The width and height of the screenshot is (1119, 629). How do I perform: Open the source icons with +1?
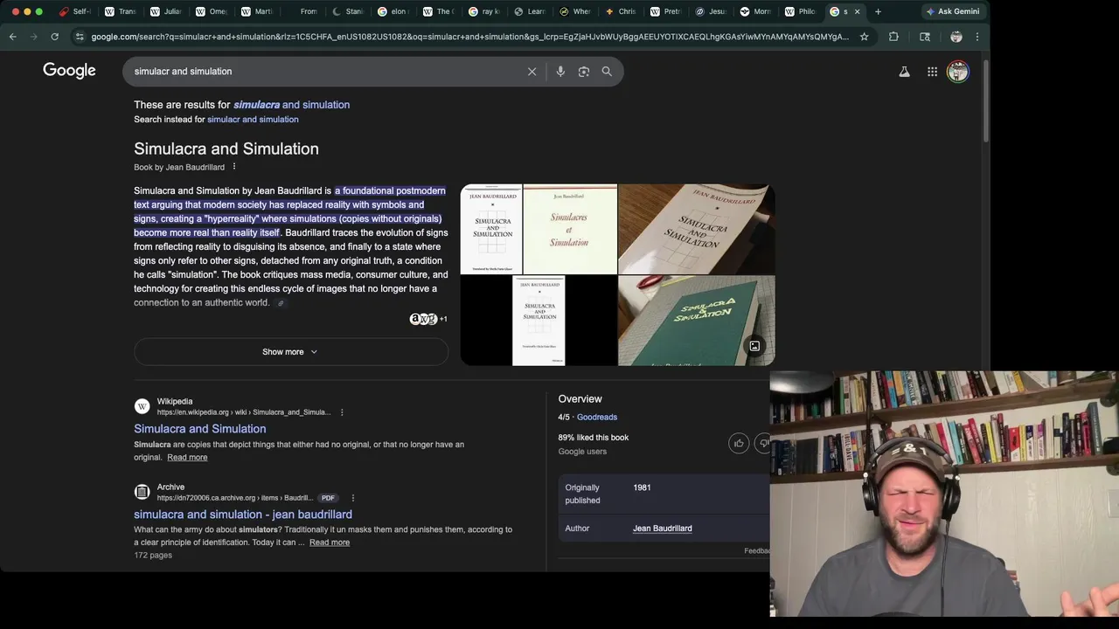tap(428, 319)
